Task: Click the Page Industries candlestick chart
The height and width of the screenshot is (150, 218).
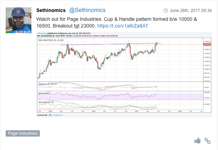Action: (x=120, y=60)
